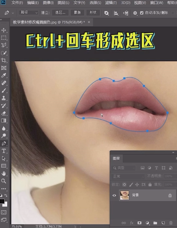
Task: Select the History Brush tool
Action: coord(4,105)
